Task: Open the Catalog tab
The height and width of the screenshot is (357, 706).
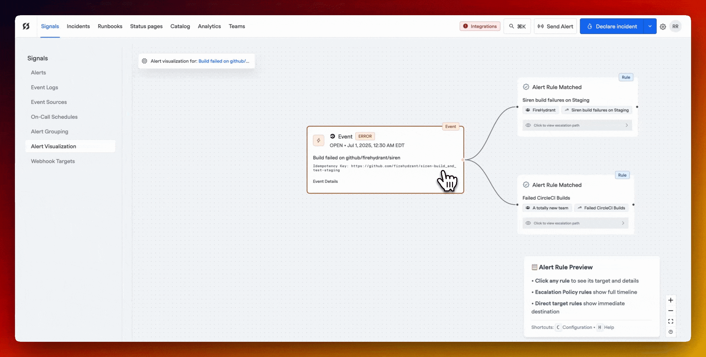Action: point(180,26)
